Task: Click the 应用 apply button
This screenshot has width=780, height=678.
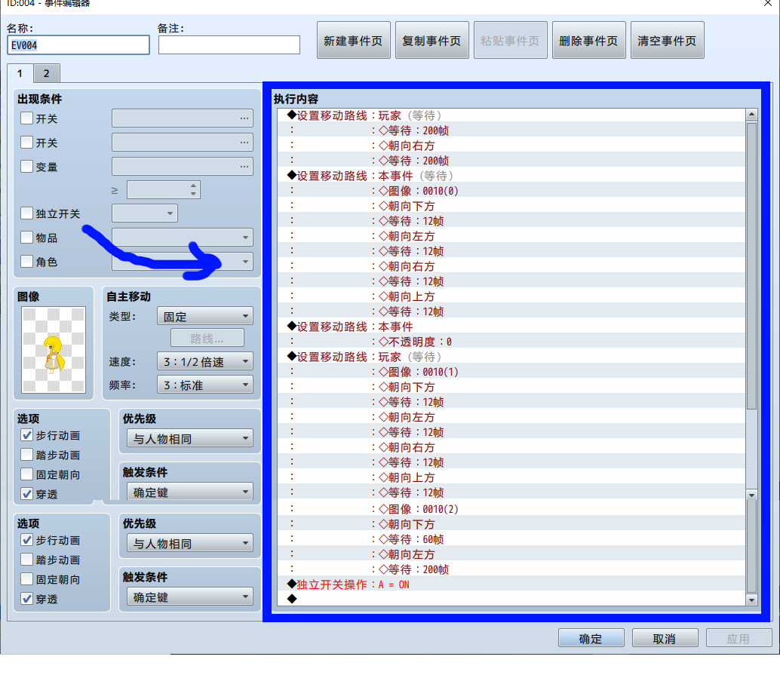Action: pyautogui.click(x=739, y=638)
